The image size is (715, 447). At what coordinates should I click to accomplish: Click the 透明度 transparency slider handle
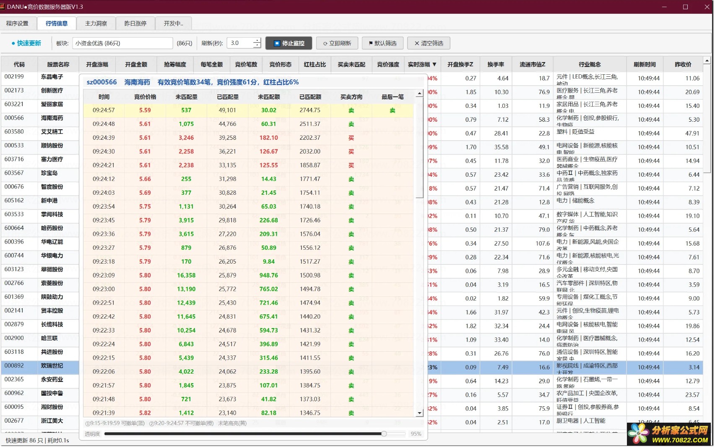coord(384,434)
